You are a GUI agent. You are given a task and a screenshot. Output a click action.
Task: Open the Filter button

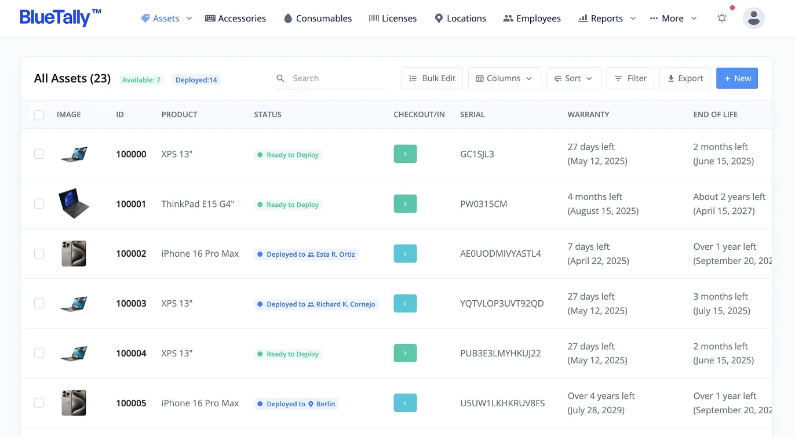click(630, 78)
